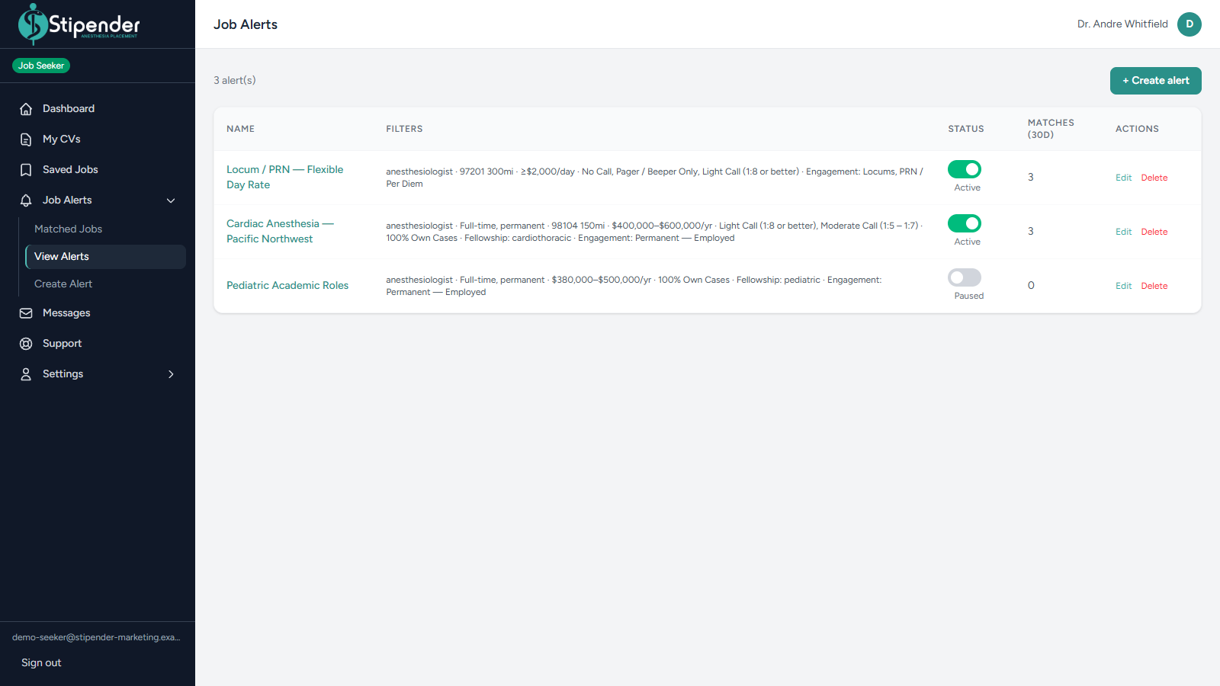This screenshot has height=686, width=1220.
Task: Click the NAME column header
Action: click(240, 129)
